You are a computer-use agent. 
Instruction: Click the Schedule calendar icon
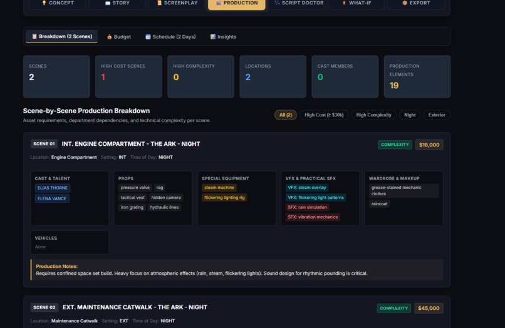148,37
